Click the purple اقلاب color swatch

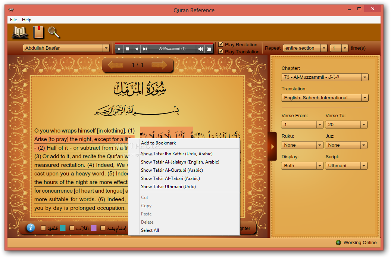(94, 228)
